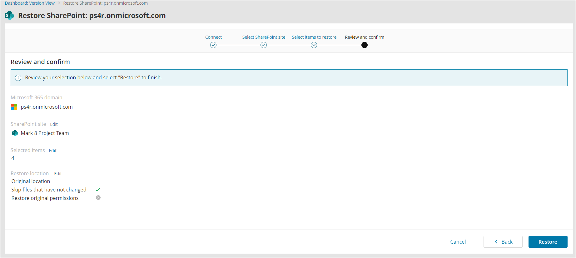The image size is (576, 258).
Task: Click gray X icon for Restore original permissions
Action: pyautogui.click(x=98, y=198)
